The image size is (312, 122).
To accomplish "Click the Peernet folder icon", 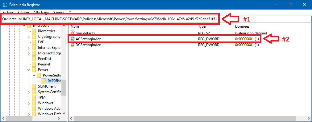I will (x=34, y=64).
